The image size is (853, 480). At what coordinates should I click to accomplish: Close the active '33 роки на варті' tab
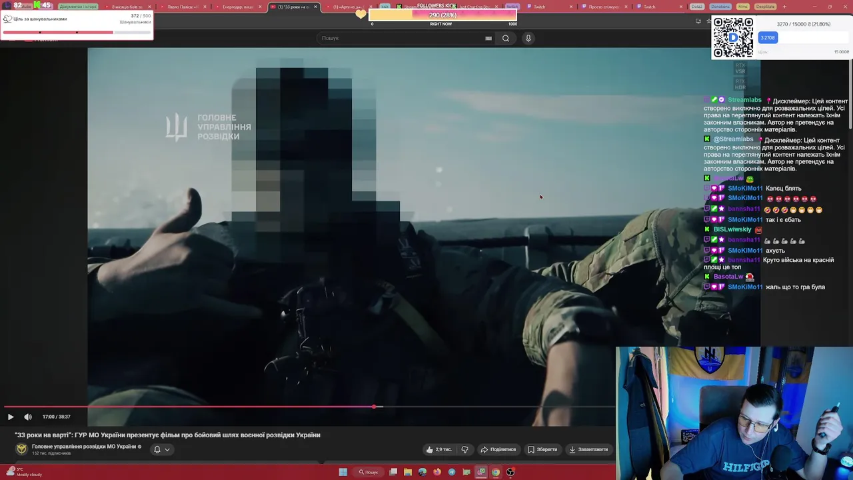point(316,7)
